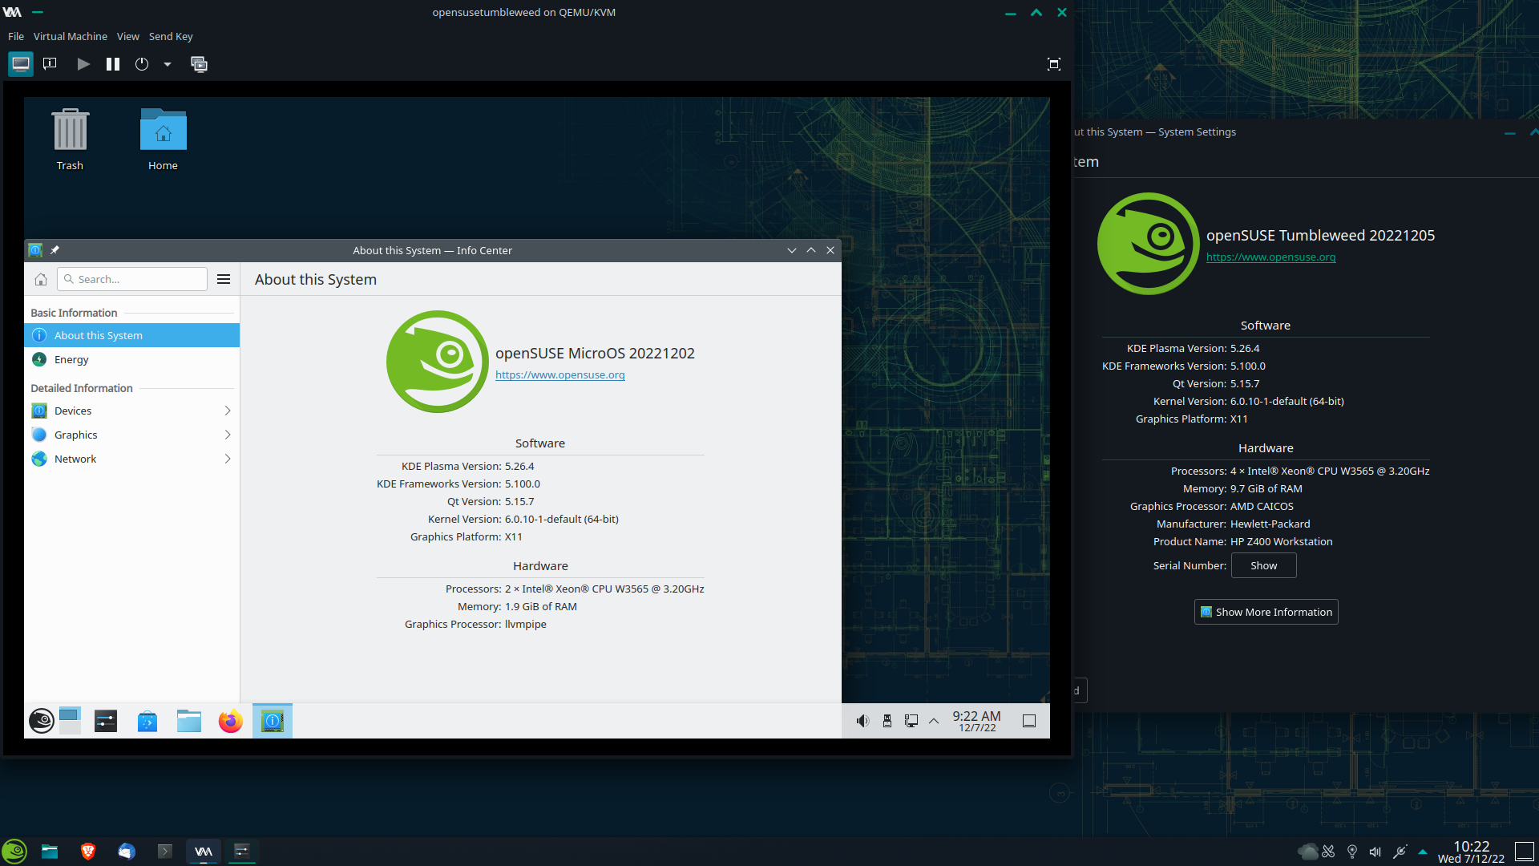This screenshot has height=866, width=1539.
Task: Open host night color lightbulb tray icon
Action: tap(1352, 852)
